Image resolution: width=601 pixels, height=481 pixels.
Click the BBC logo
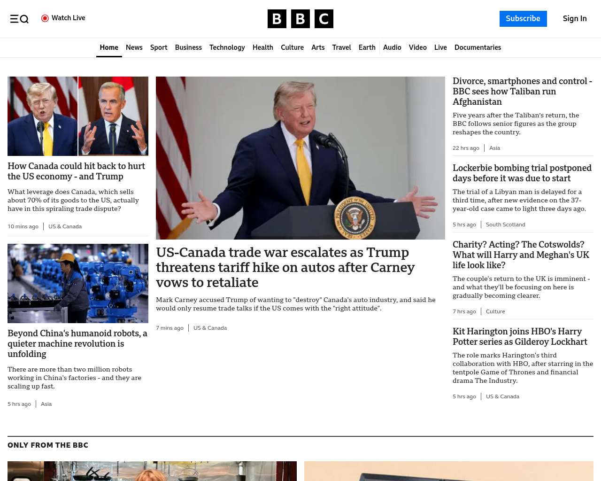[x=300, y=19]
